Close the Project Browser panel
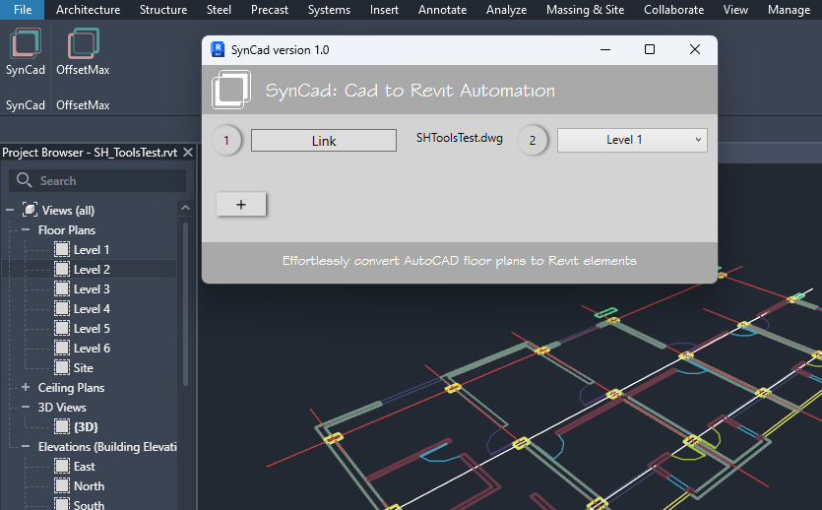Image resolution: width=822 pixels, height=510 pixels. point(188,153)
